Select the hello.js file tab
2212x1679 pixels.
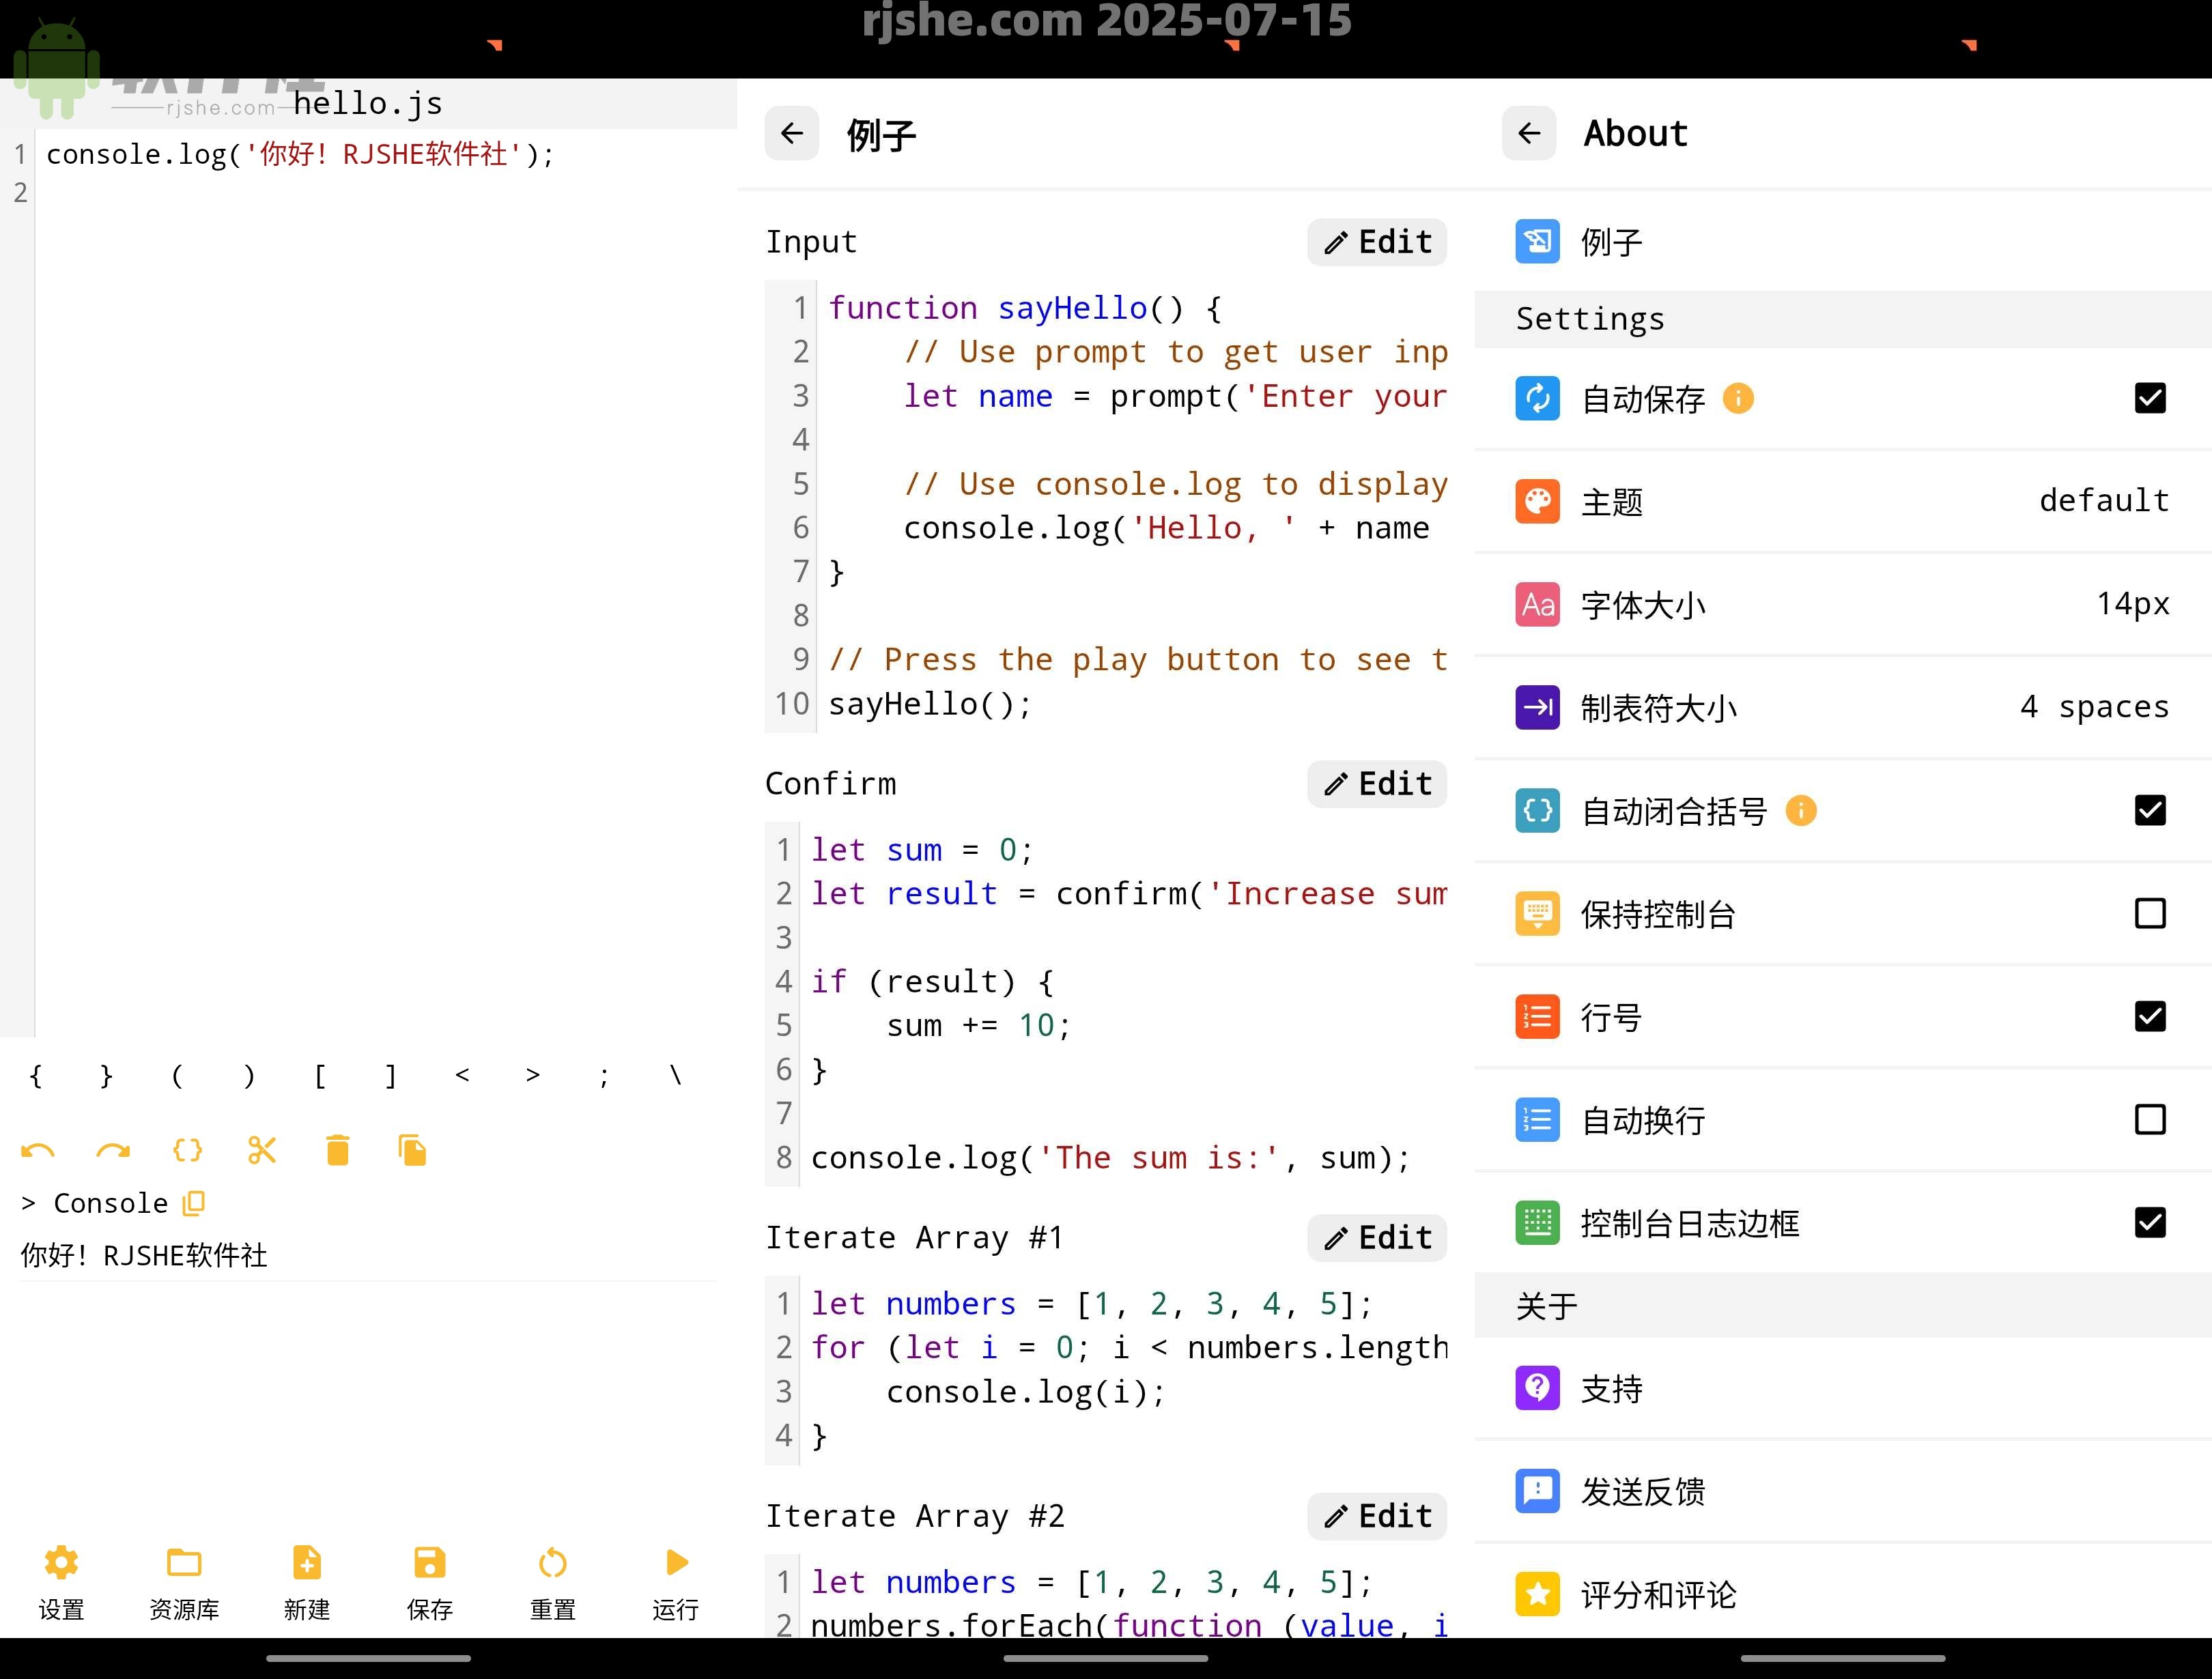[x=367, y=103]
